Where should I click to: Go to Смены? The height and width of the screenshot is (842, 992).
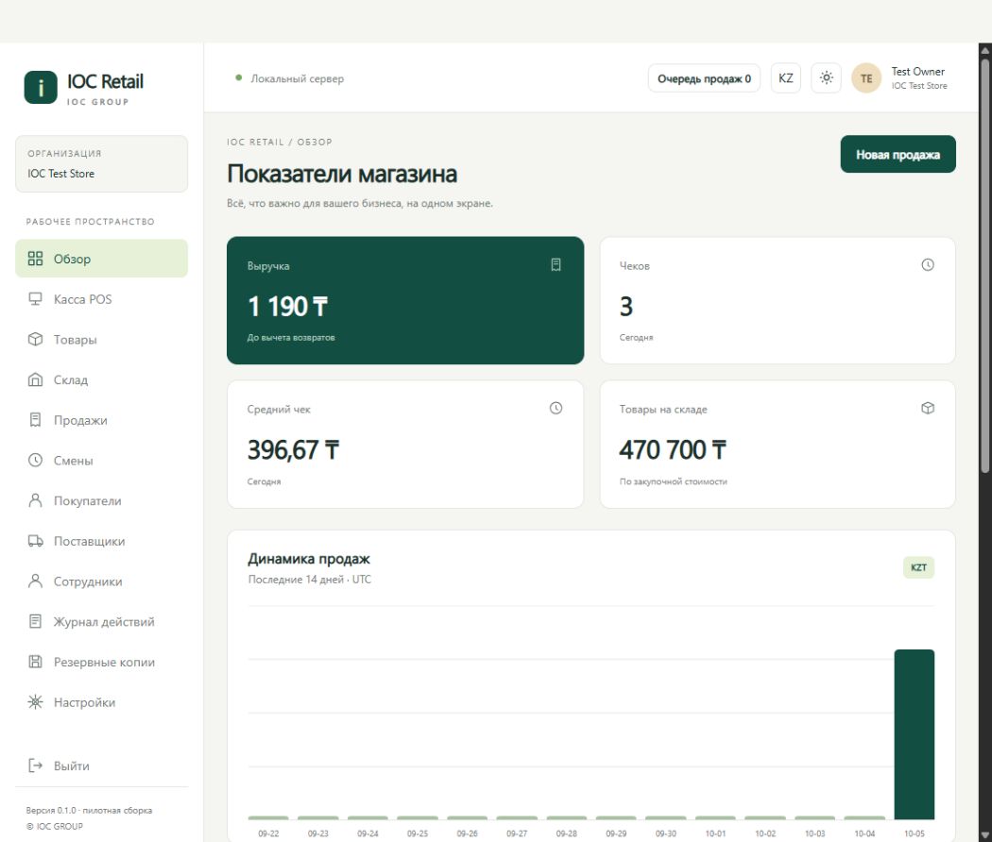[101, 461]
